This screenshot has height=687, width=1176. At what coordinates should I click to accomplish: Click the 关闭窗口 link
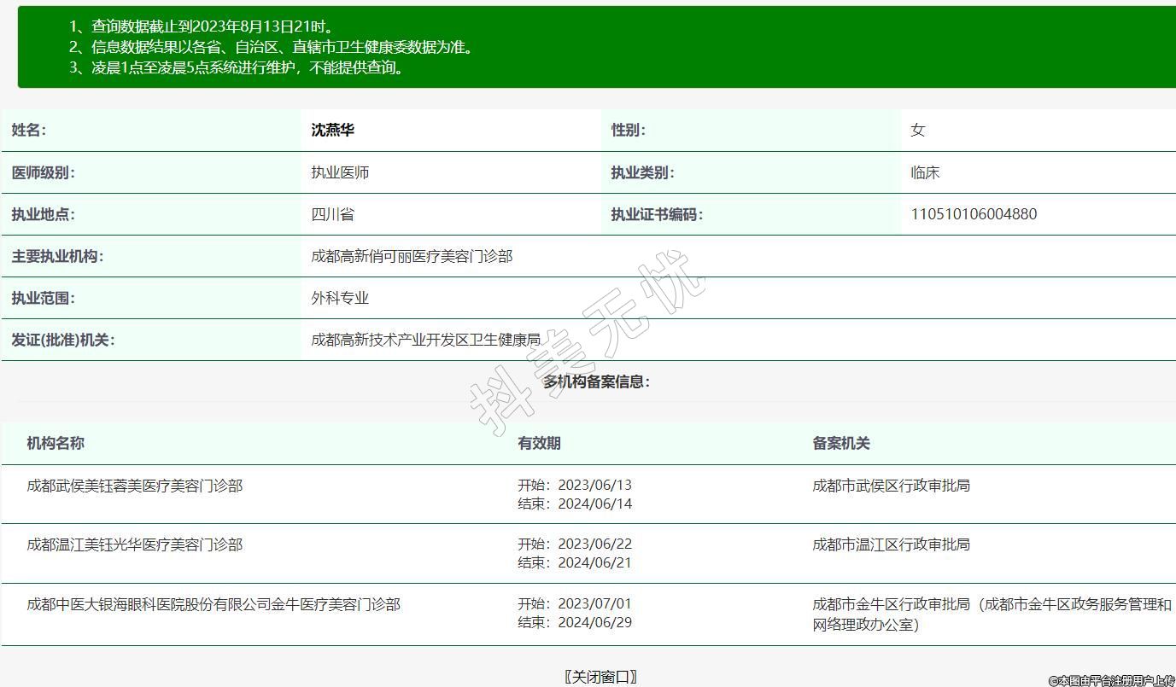(600, 677)
